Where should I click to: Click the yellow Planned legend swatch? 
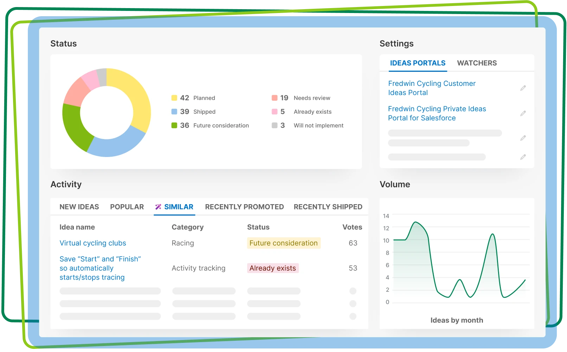pyautogui.click(x=174, y=98)
